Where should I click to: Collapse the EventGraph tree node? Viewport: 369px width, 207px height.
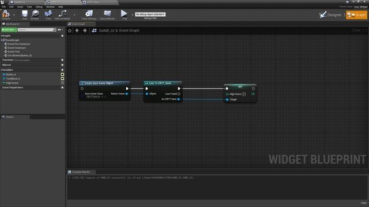point(1,40)
